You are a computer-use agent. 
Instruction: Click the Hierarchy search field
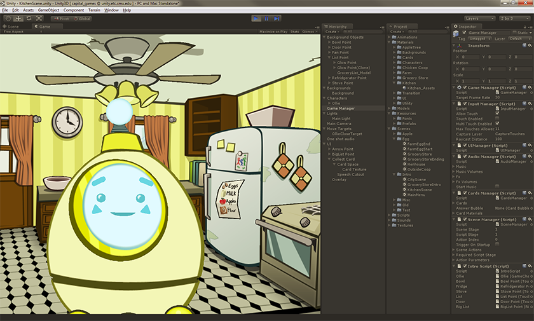point(362,32)
